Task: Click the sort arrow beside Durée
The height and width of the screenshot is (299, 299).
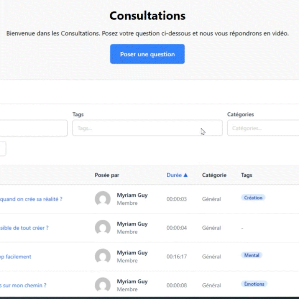Action: click(x=186, y=175)
